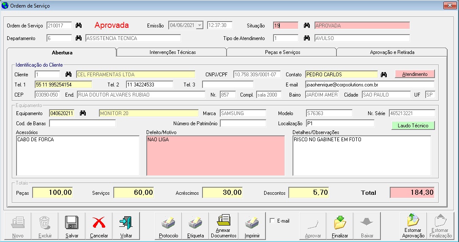Enable the E-mail checkbox

[x=272, y=221]
